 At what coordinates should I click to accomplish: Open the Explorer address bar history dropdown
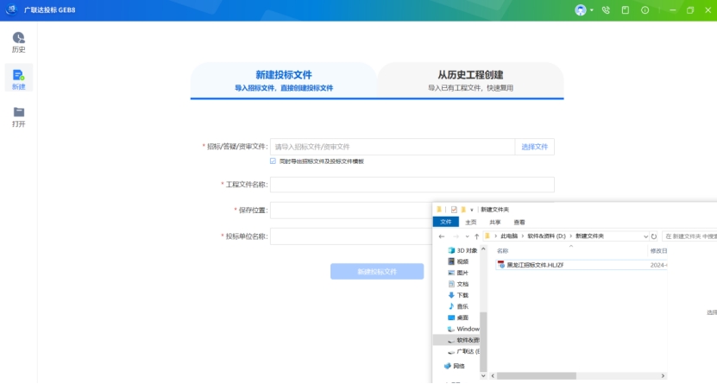645,236
